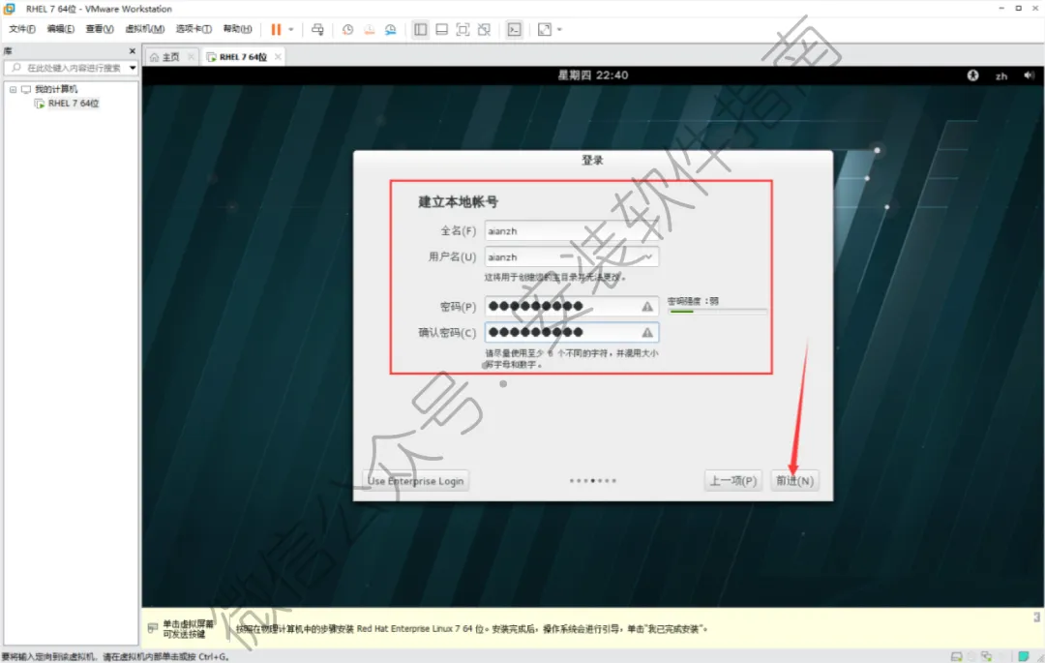Click the accessibility icon in guest top bar

(x=973, y=75)
